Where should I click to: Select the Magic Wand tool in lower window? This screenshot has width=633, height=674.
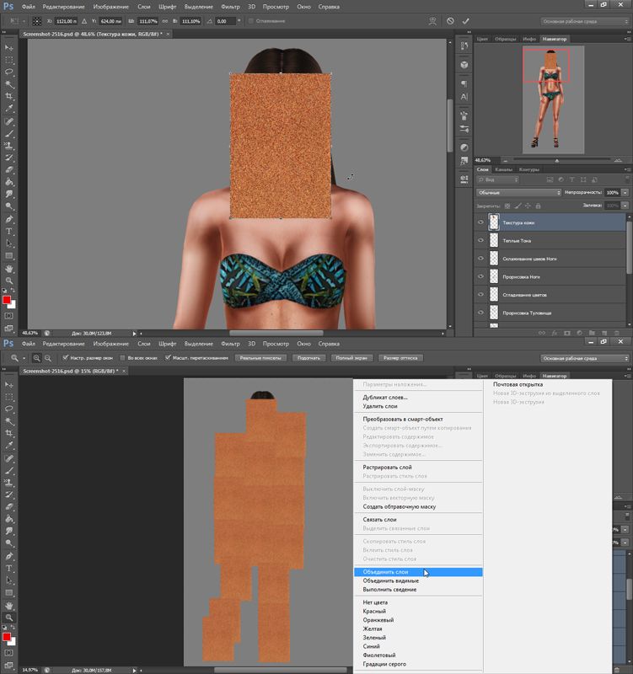(x=8, y=421)
